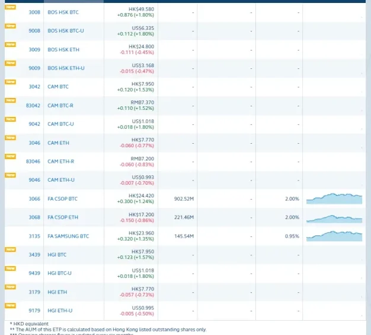This screenshot has width=371, height=335.
Task: Open stock code 3439 link
Action: (34, 255)
